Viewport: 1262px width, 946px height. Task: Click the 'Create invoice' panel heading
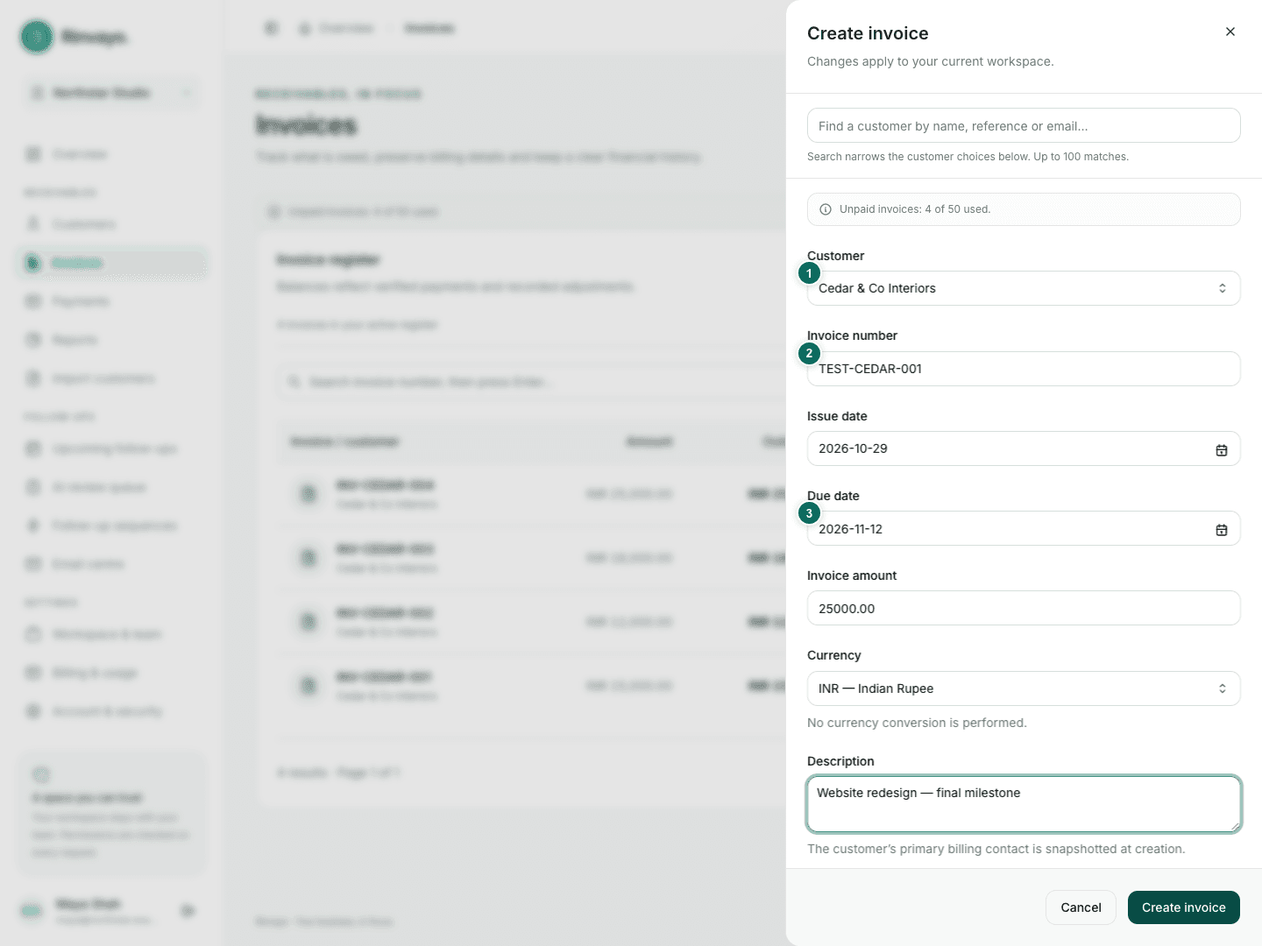(x=868, y=33)
